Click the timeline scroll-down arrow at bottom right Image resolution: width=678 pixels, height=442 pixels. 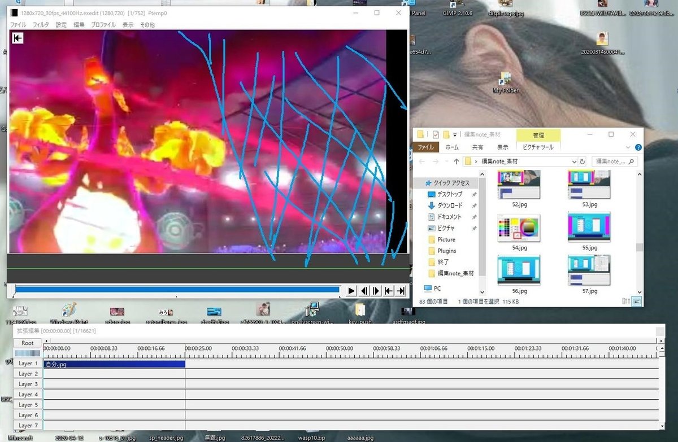662,426
